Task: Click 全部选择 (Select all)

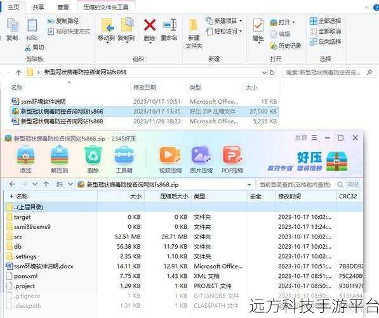Action: (325, 21)
